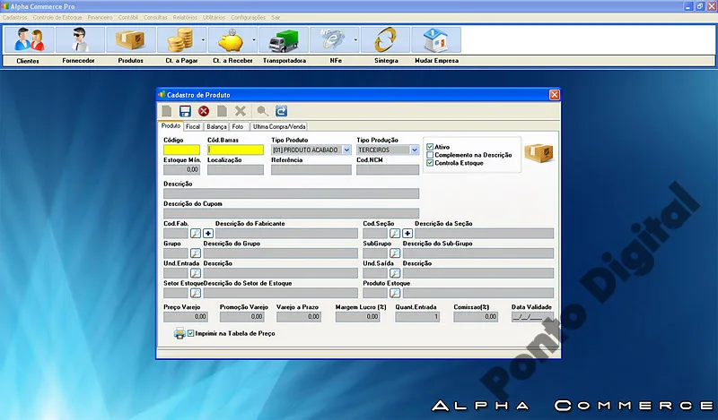The width and height of the screenshot is (718, 420).
Task: Click the gray delete X icon
Action: pos(241,111)
